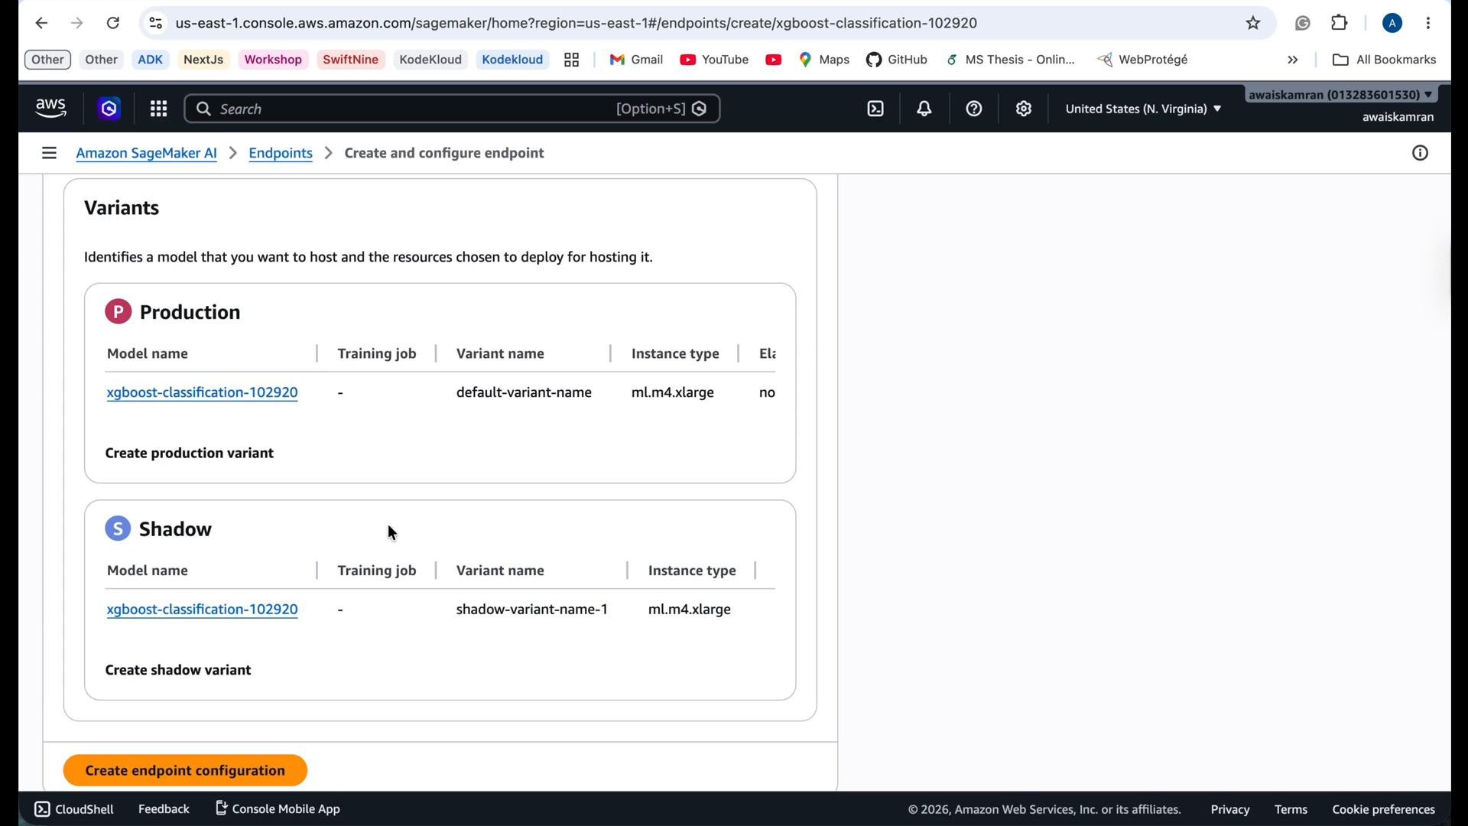The width and height of the screenshot is (1468, 826).
Task: Open AWS help question mark icon
Action: pyautogui.click(x=974, y=109)
